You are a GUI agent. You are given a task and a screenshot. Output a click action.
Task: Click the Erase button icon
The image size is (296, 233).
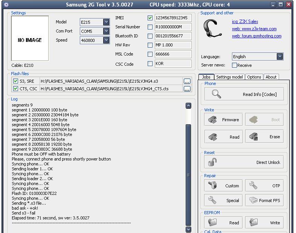coord(253,136)
